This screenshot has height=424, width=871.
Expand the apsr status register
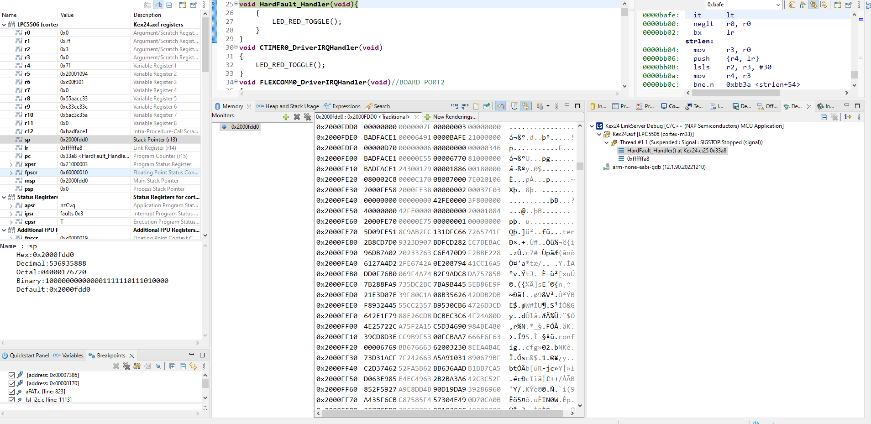pos(11,205)
